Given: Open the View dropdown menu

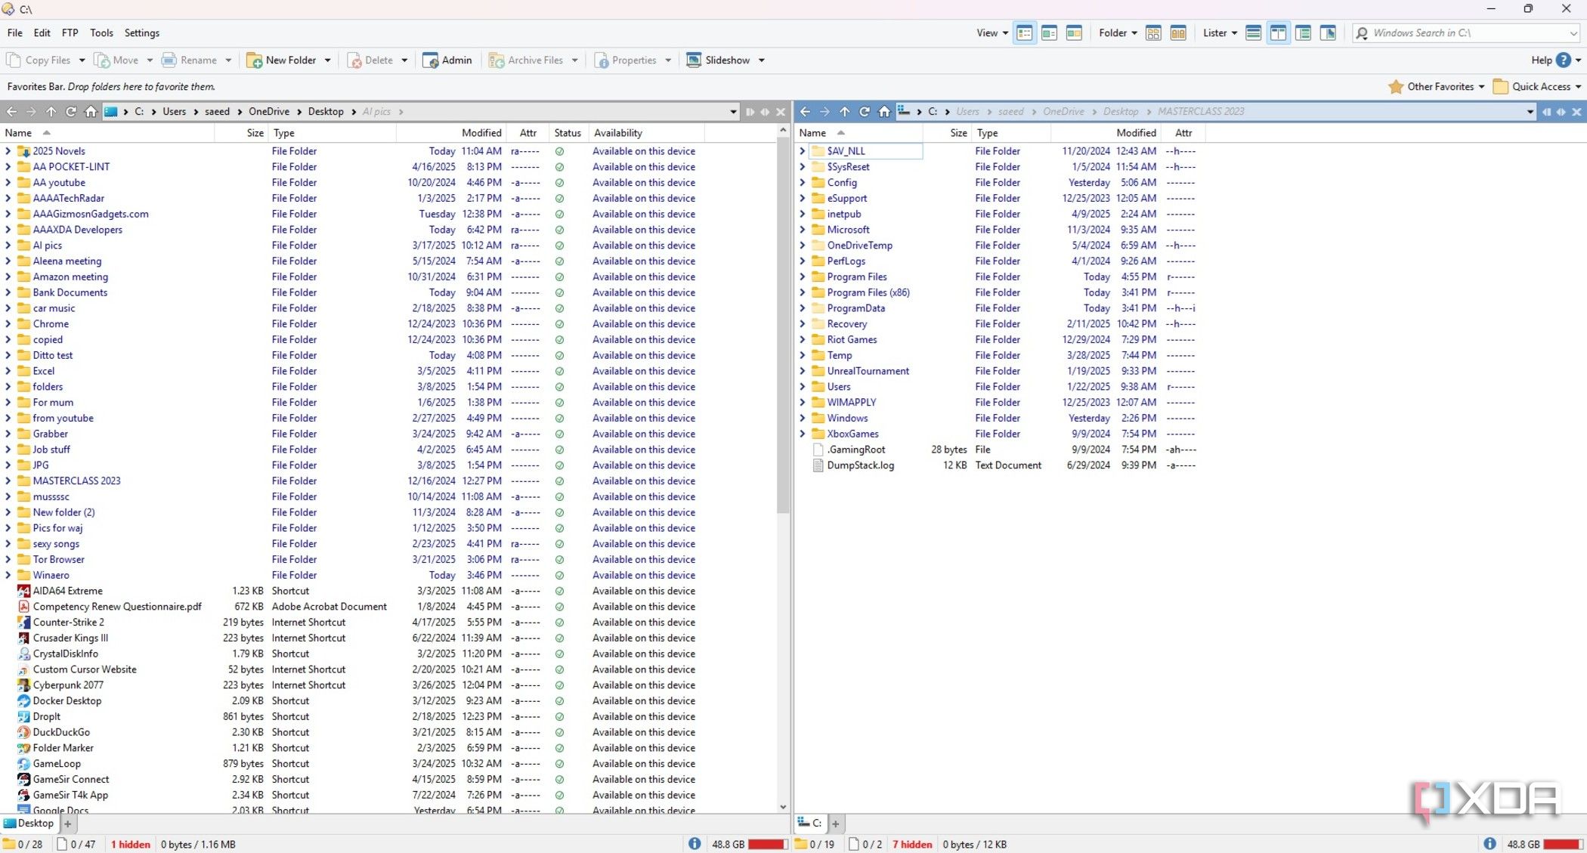Looking at the screenshot, I should 992,33.
